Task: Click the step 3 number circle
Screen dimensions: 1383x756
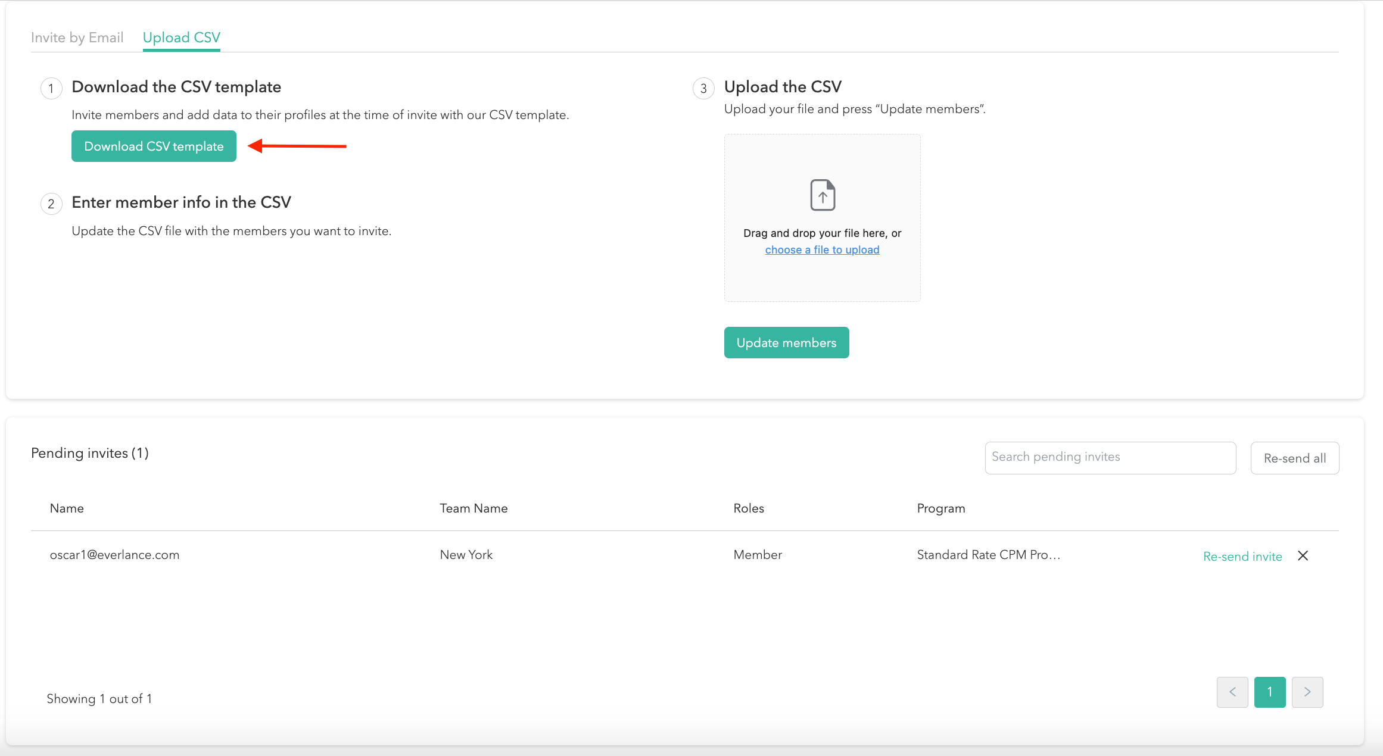Action: pyautogui.click(x=703, y=89)
